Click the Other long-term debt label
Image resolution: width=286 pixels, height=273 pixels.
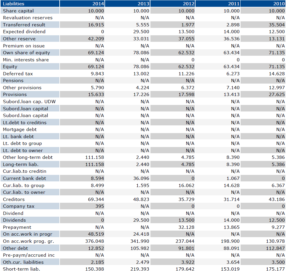tap(28, 157)
